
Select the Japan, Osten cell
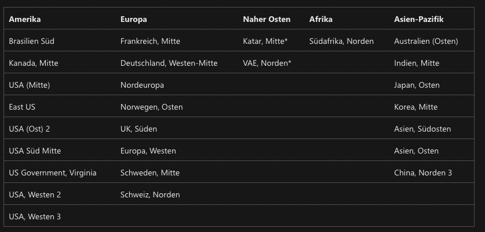[x=417, y=85]
